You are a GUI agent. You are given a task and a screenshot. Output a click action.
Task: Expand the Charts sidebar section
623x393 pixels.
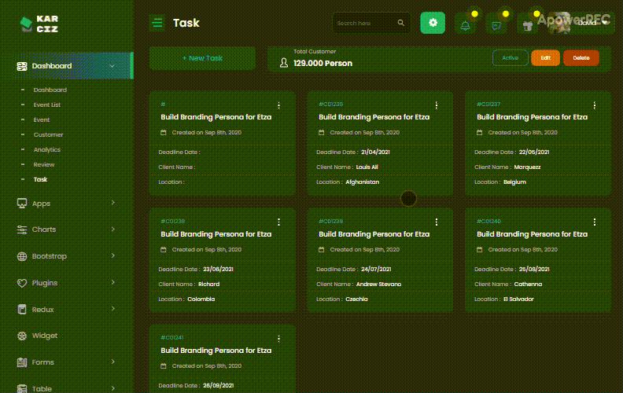[67, 230]
